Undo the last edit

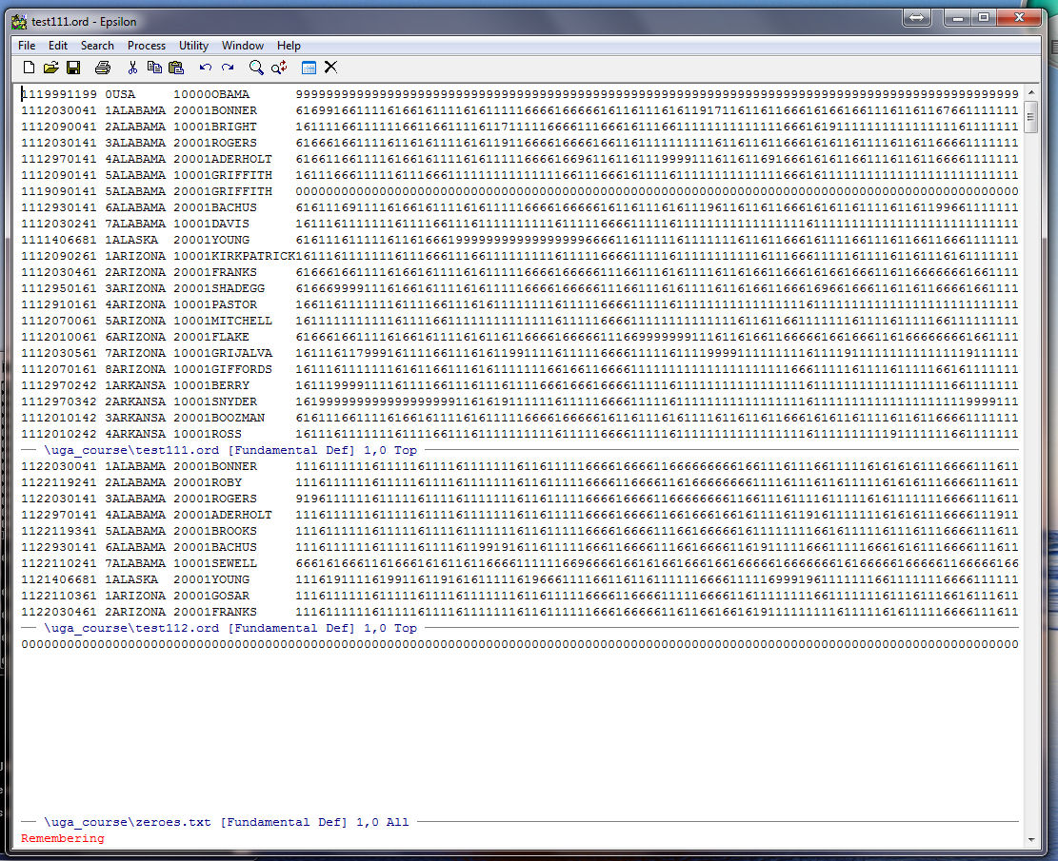coord(205,68)
